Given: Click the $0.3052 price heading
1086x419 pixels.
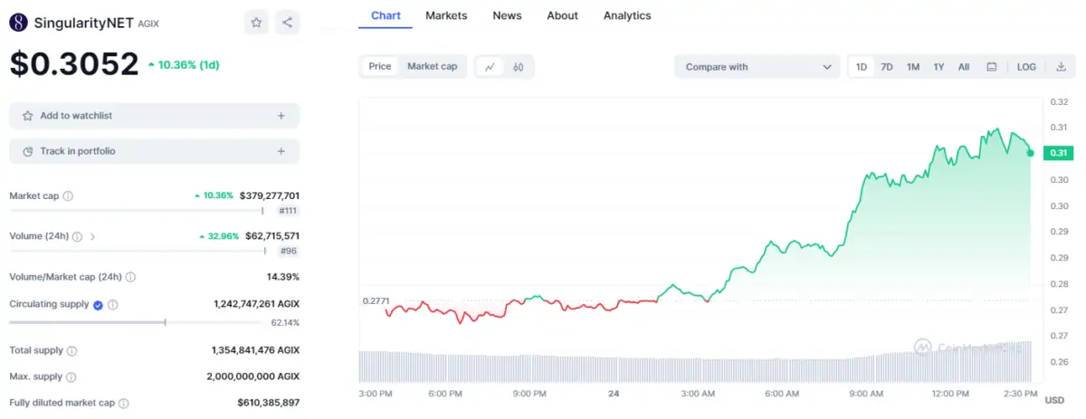Looking at the screenshot, I should [x=74, y=63].
